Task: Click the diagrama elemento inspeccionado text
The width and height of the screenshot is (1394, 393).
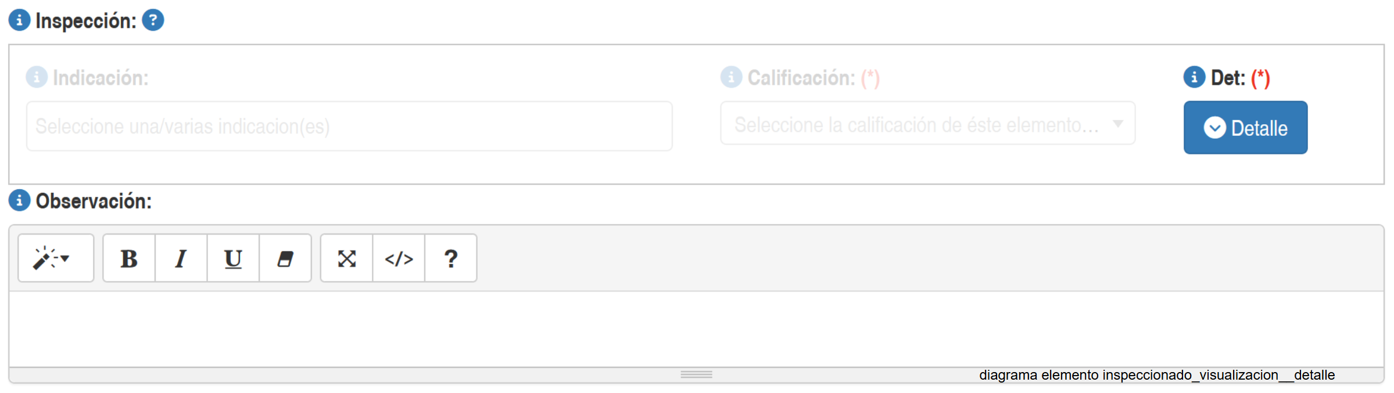Action: tap(1156, 375)
